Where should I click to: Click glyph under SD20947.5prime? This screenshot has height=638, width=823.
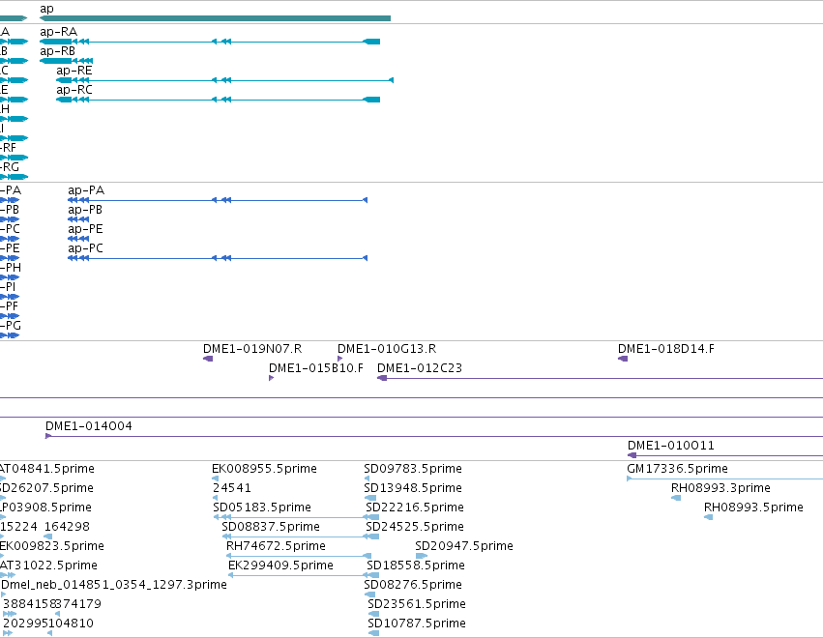[421, 556]
